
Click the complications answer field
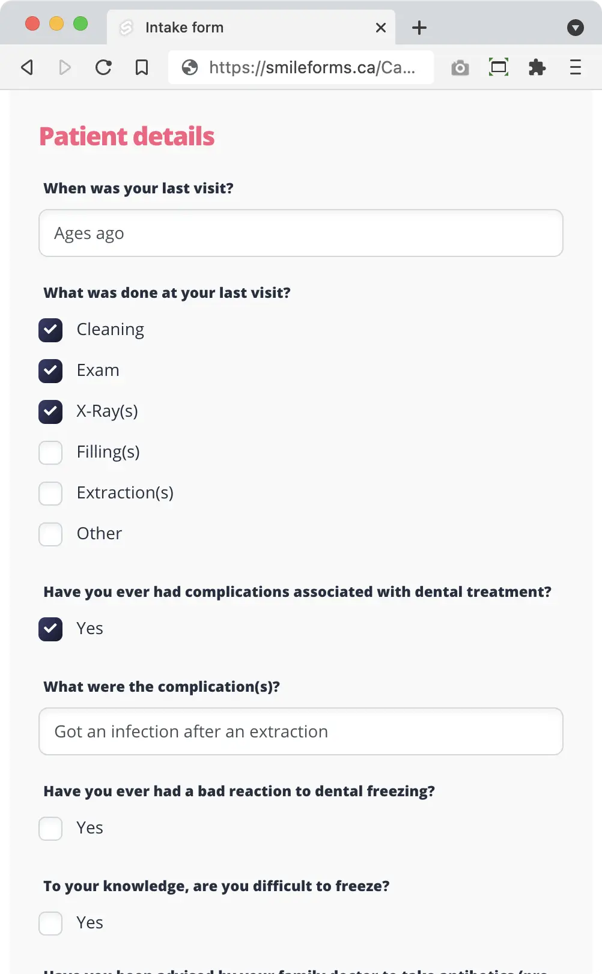coord(300,731)
